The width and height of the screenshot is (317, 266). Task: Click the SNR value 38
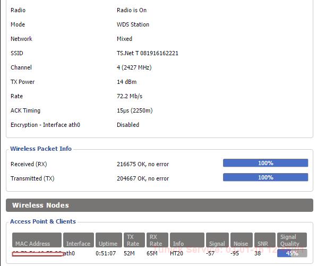pos(258,253)
